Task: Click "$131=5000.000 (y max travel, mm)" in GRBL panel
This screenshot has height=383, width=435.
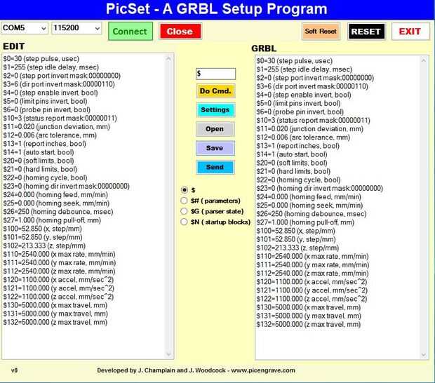Action: point(309,316)
